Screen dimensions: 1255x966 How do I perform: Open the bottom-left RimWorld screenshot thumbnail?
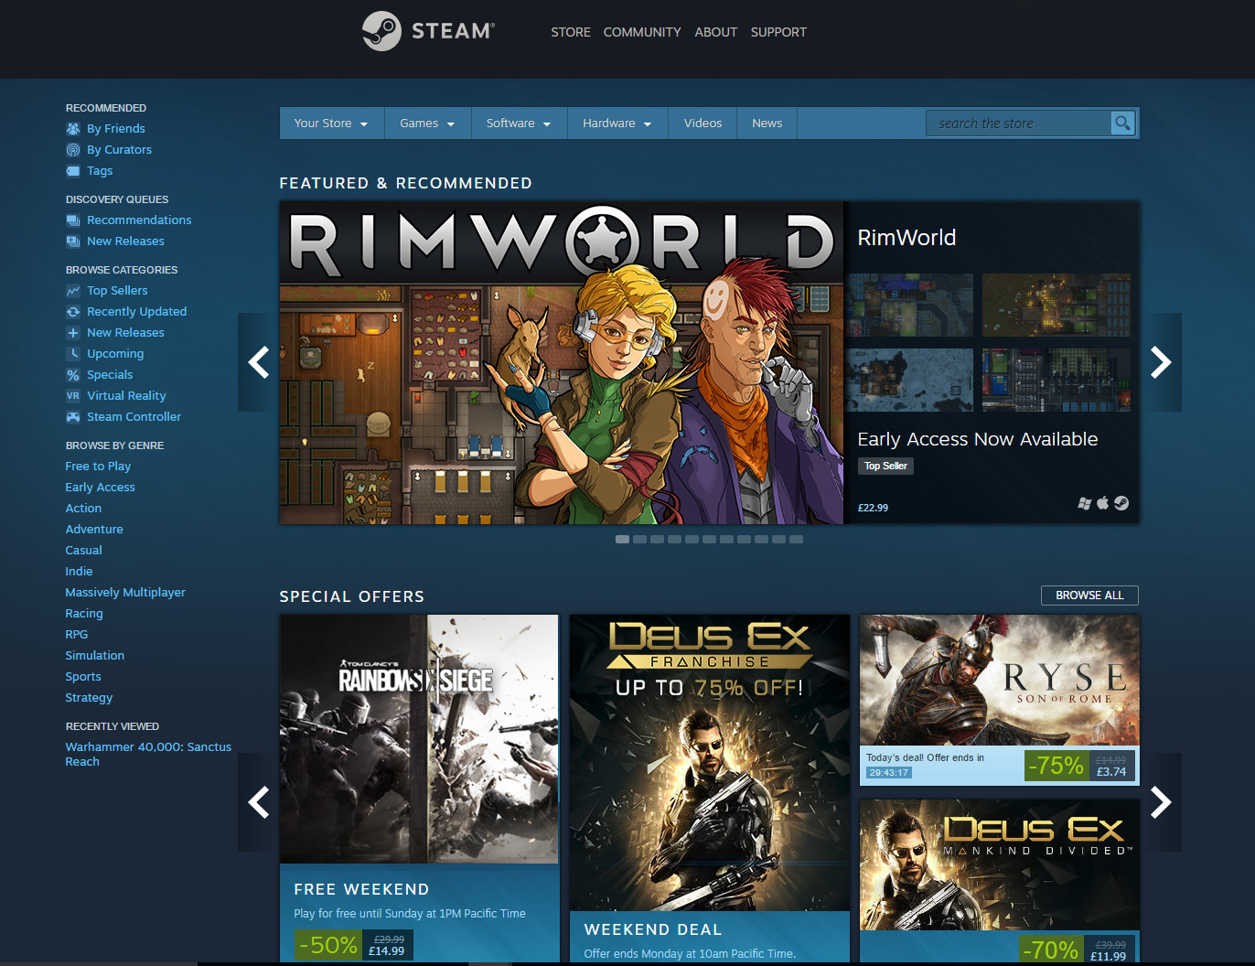[909, 380]
